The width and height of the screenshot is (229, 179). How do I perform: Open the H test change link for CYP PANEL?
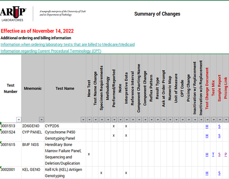[207, 136]
